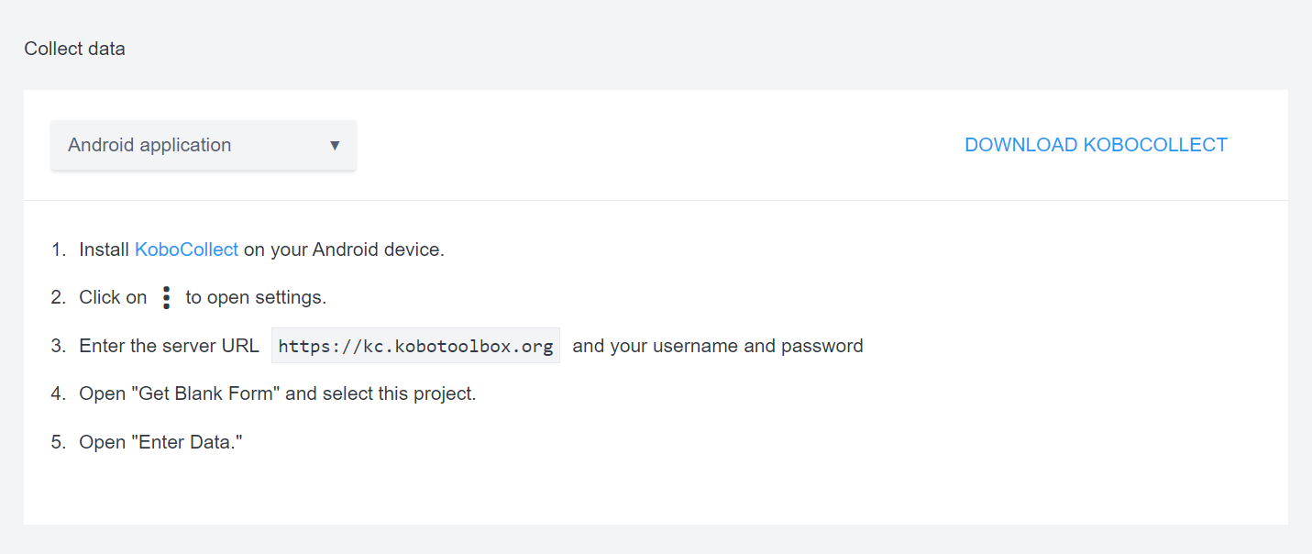Open the data collection method dropdown
Screen dimensions: 1312x554
coord(203,145)
